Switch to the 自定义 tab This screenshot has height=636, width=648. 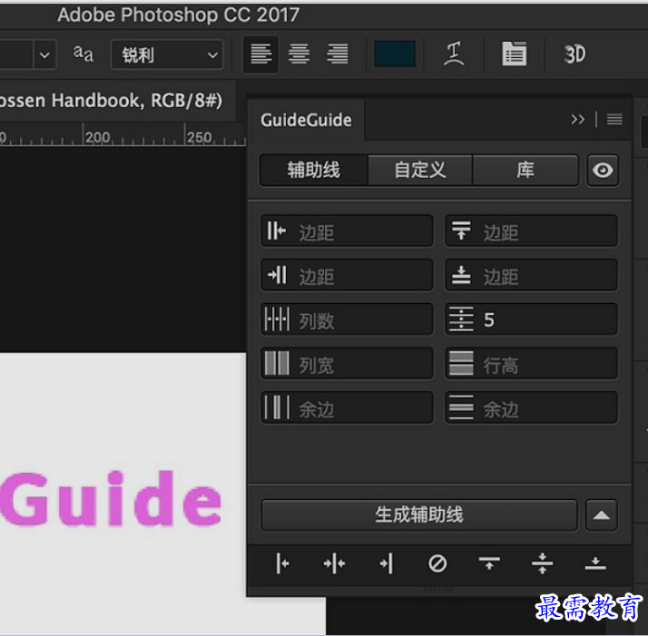[x=420, y=171]
